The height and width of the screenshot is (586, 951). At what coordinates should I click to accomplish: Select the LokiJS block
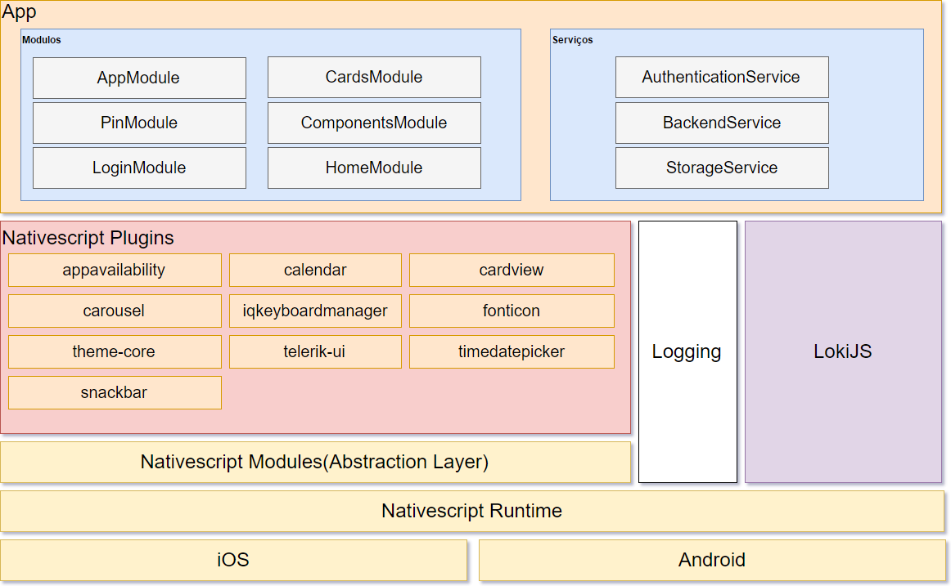point(843,351)
